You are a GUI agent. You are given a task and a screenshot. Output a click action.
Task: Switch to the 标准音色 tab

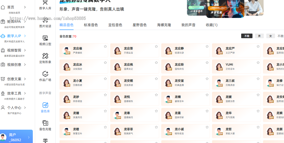[91, 25]
